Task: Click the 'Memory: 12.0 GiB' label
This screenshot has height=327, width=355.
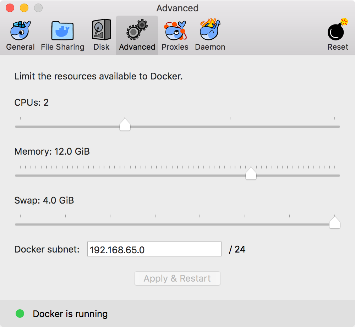Action: pos(52,151)
